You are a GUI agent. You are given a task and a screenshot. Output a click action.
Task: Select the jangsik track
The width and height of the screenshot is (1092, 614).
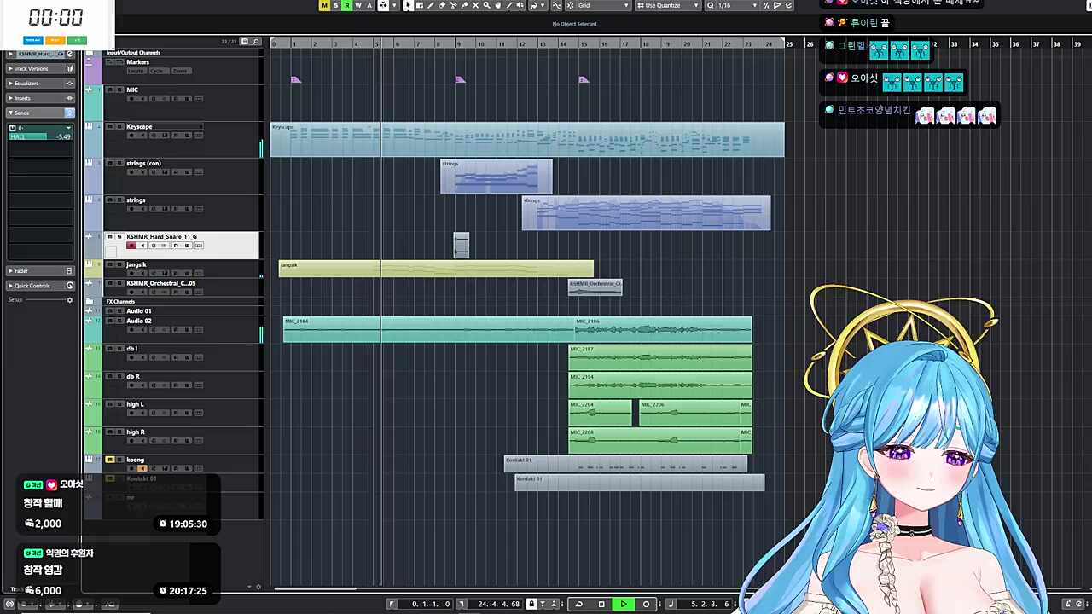coord(136,264)
